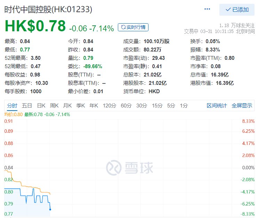Click the 量比 value 0.79
This screenshot has width=258, height=218.
(x=88, y=58)
